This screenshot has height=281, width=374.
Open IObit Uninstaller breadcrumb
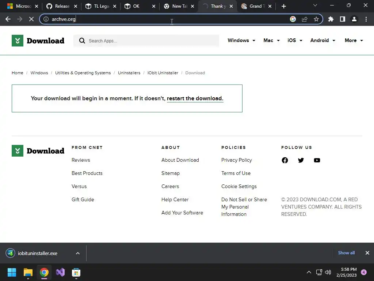click(163, 73)
